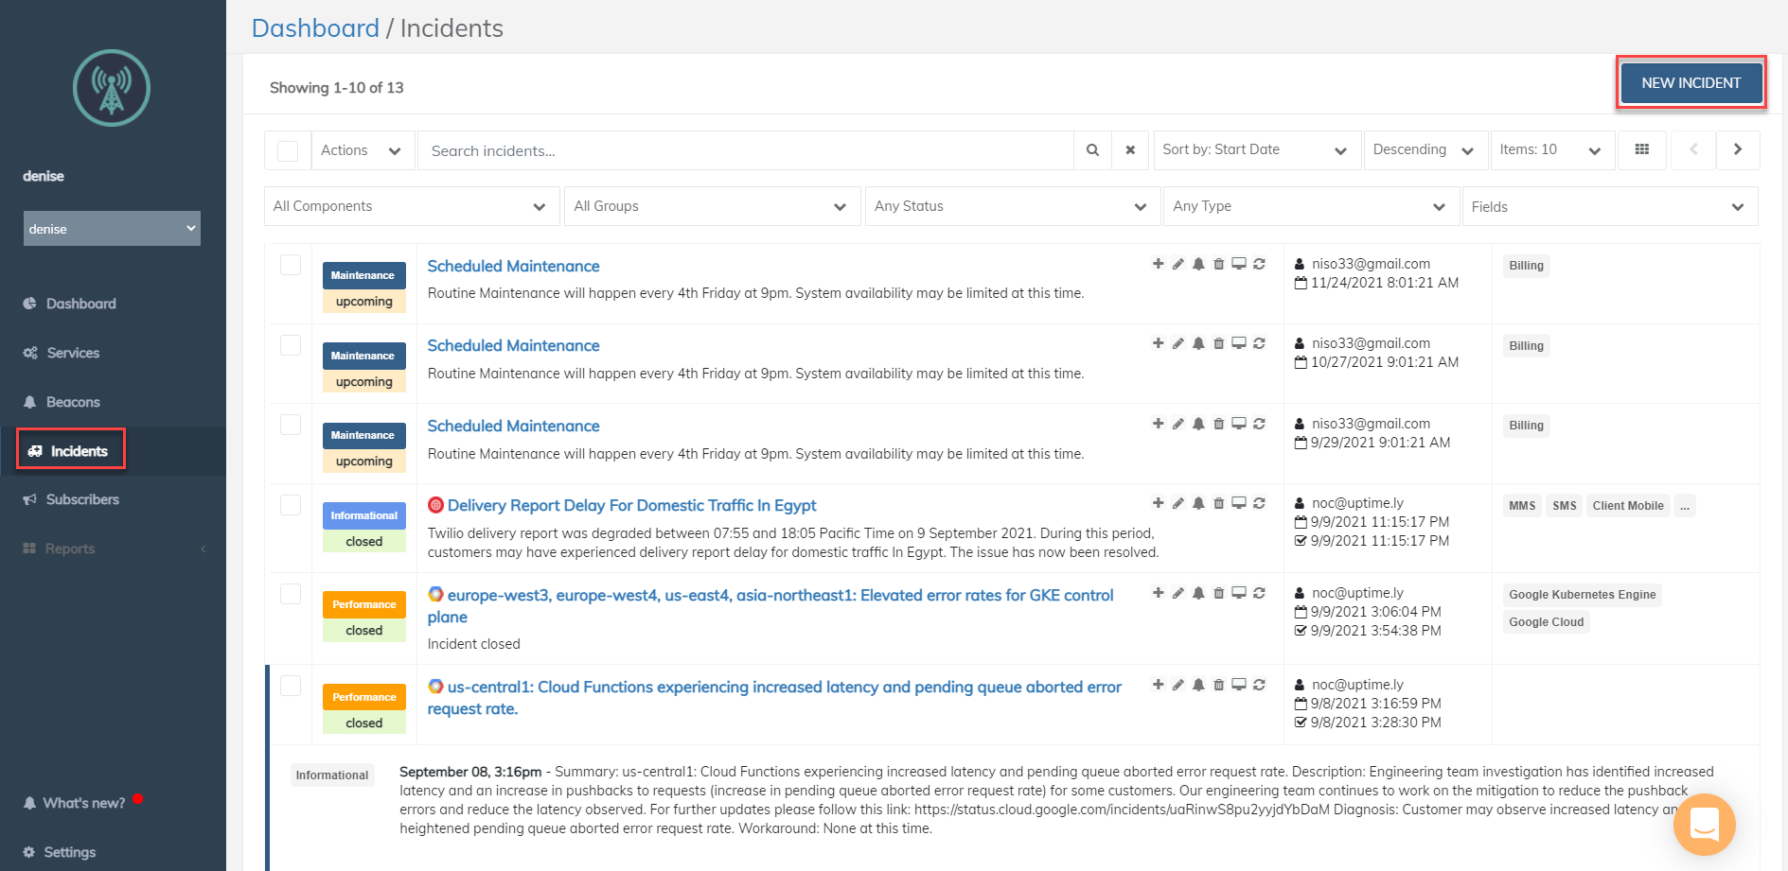This screenshot has height=871, width=1788.
Task: Open the All Components filter dropdown
Action: point(411,206)
